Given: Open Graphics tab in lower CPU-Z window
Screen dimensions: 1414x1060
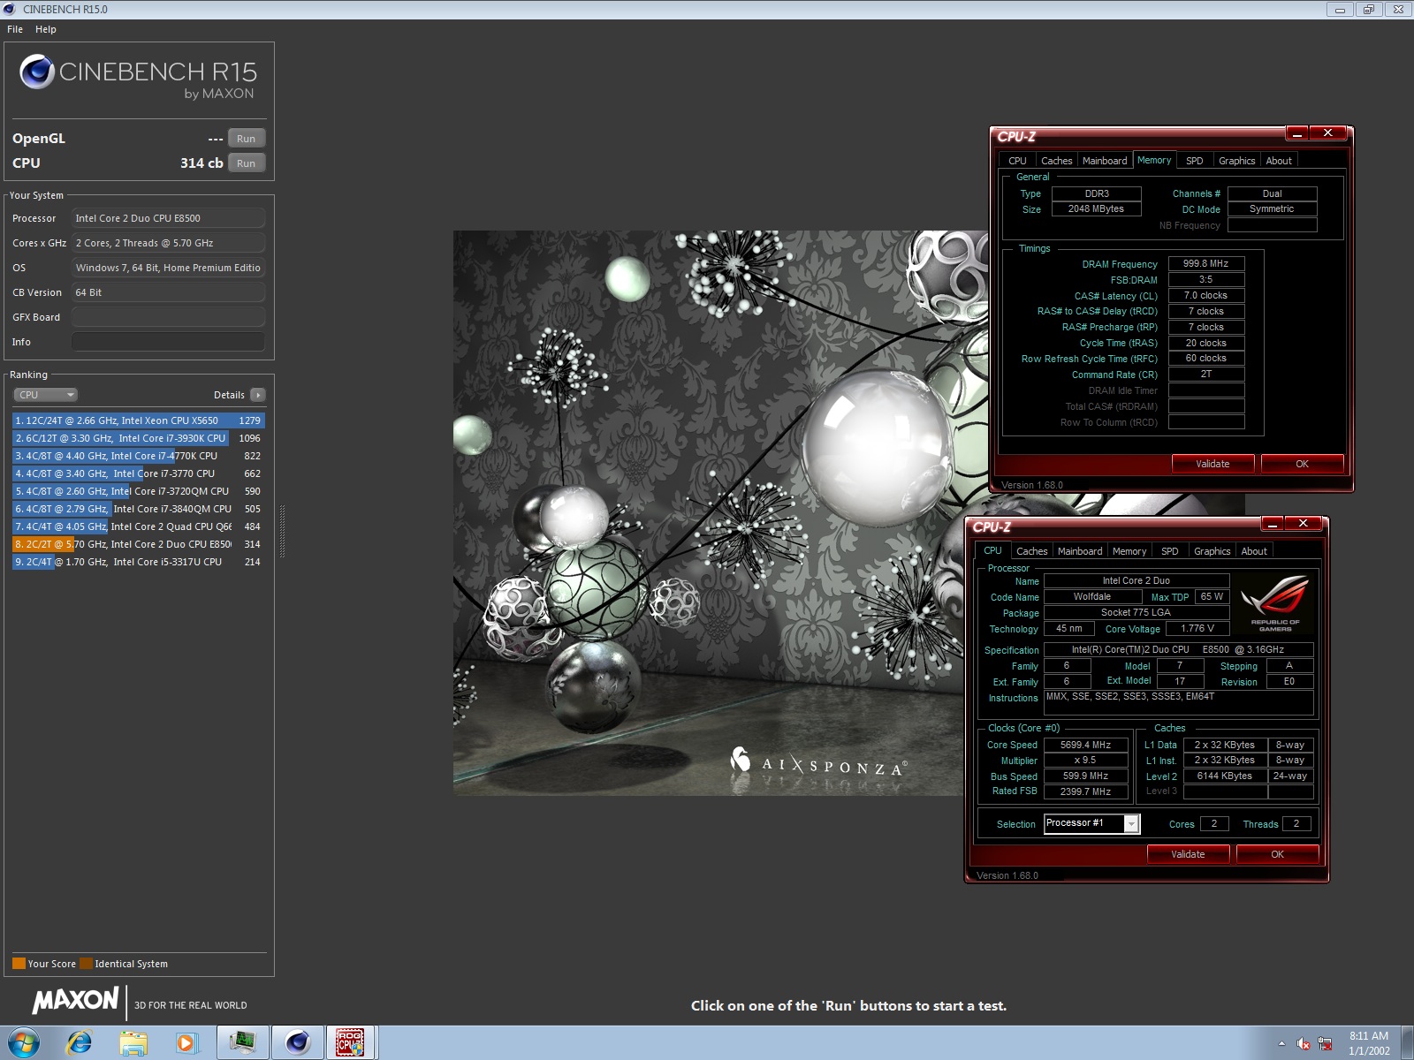Looking at the screenshot, I should click(1212, 551).
